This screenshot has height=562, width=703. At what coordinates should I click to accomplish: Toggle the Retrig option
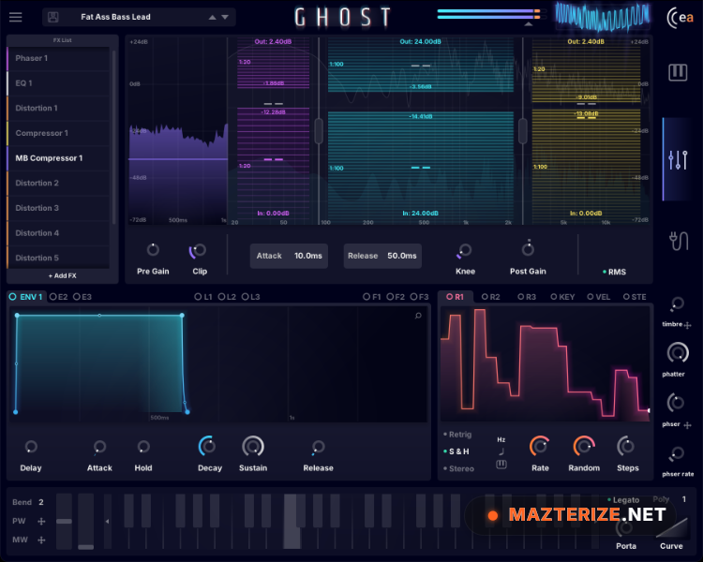coord(457,435)
